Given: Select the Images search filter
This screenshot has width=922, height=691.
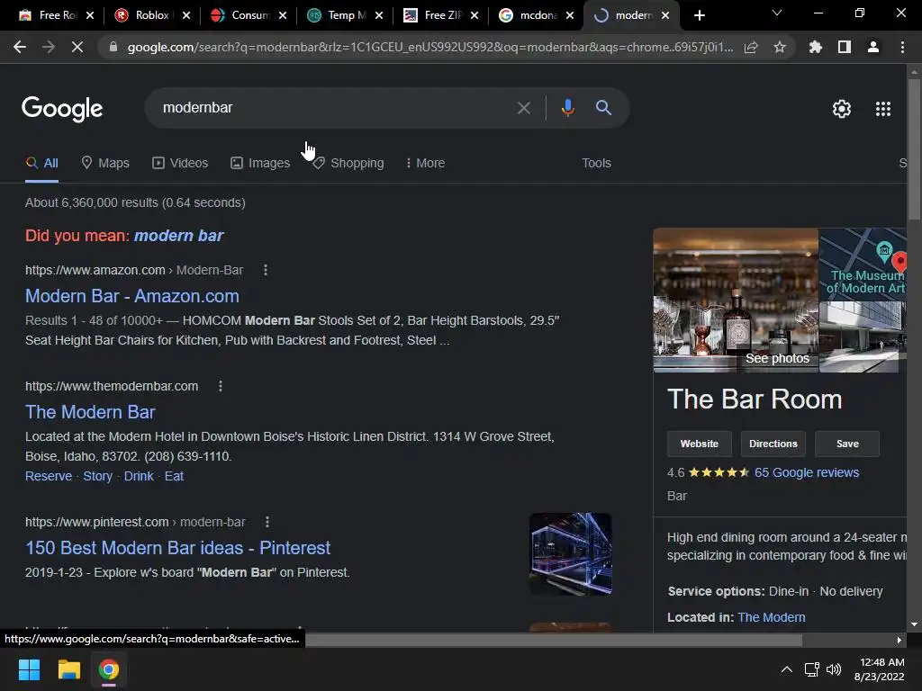Looking at the screenshot, I should pyautogui.click(x=260, y=163).
